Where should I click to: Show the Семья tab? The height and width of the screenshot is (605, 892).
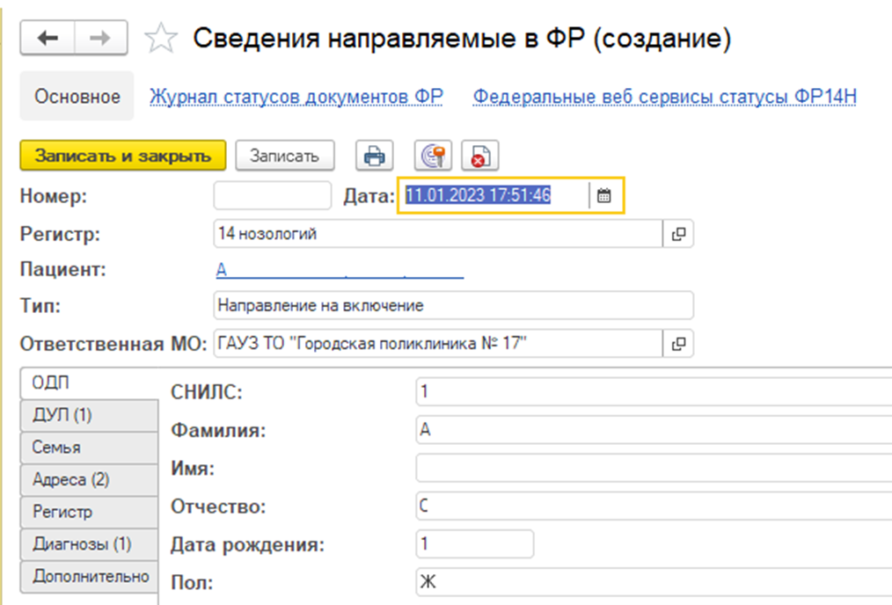click(57, 448)
